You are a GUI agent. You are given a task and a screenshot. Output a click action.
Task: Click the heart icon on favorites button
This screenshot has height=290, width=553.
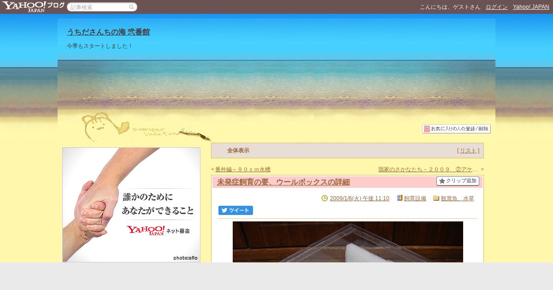[427, 129]
